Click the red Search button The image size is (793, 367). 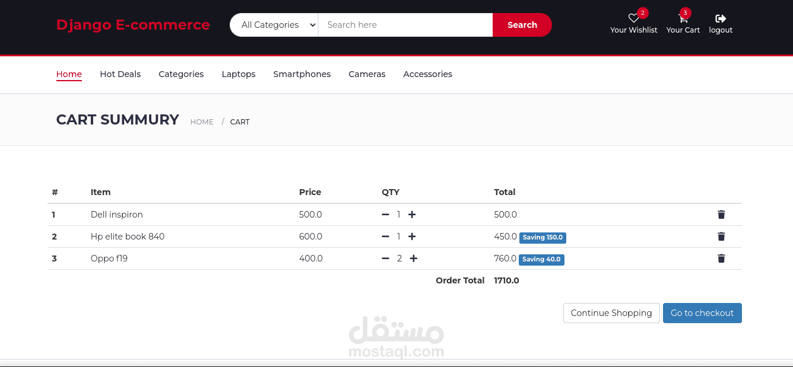(522, 25)
